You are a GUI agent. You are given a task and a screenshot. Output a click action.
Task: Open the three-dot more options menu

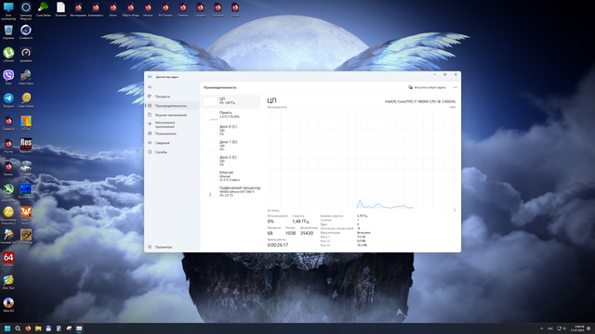(x=455, y=87)
